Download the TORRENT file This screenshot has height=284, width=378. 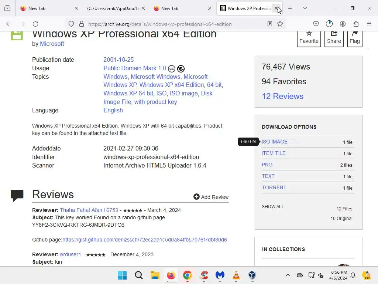click(274, 187)
